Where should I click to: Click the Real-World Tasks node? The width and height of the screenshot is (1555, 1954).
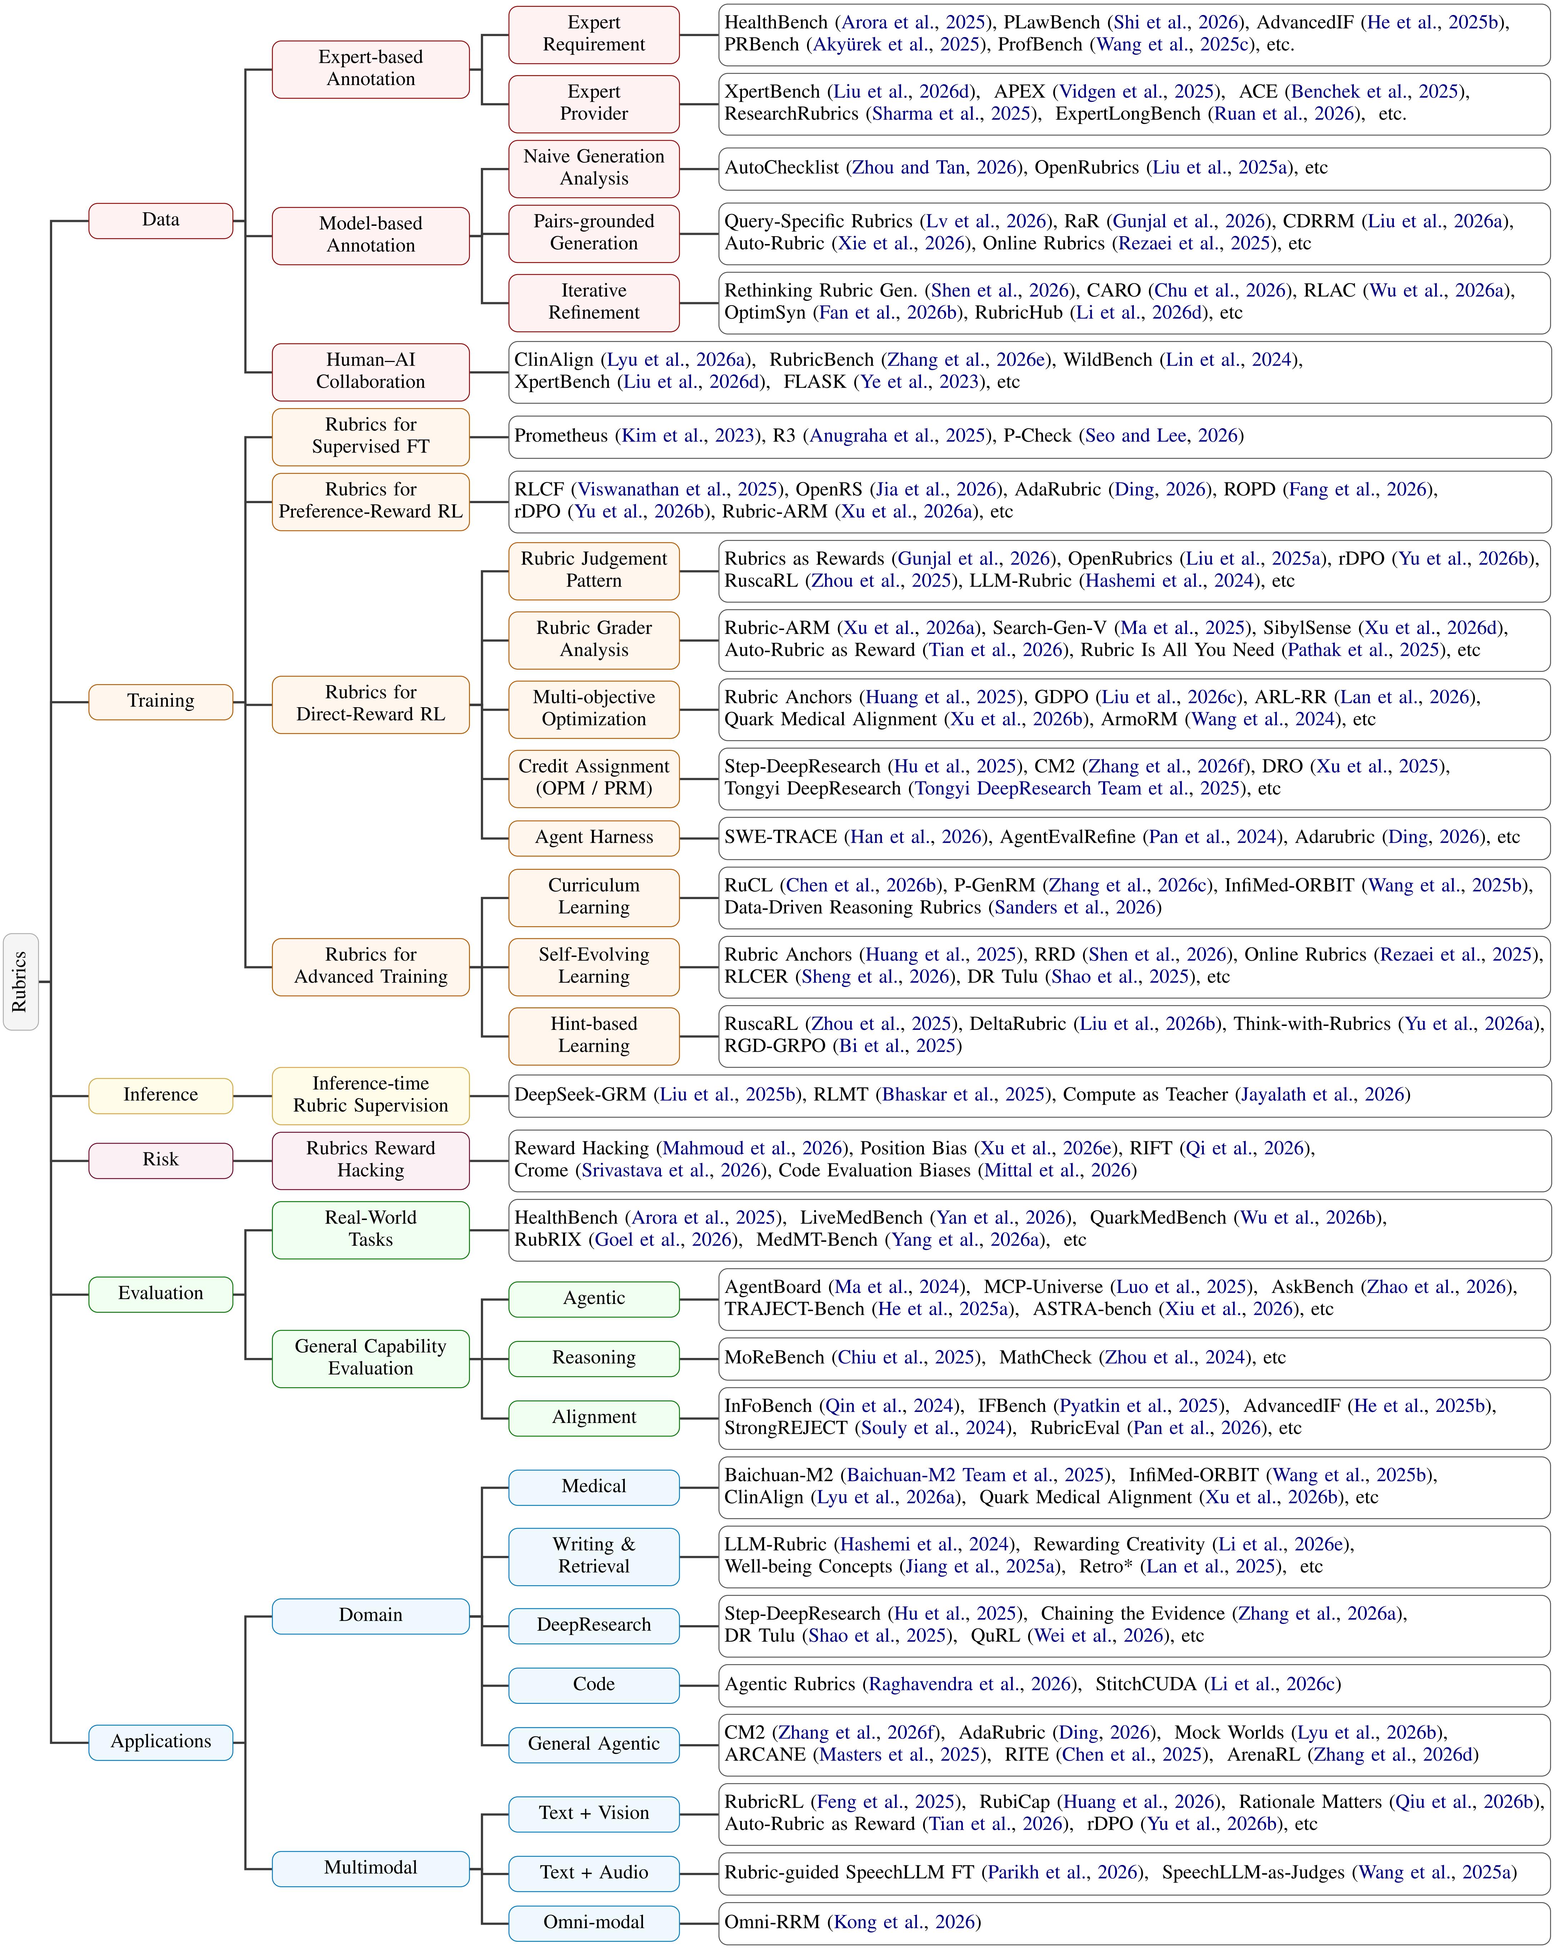click(371, 1230)
